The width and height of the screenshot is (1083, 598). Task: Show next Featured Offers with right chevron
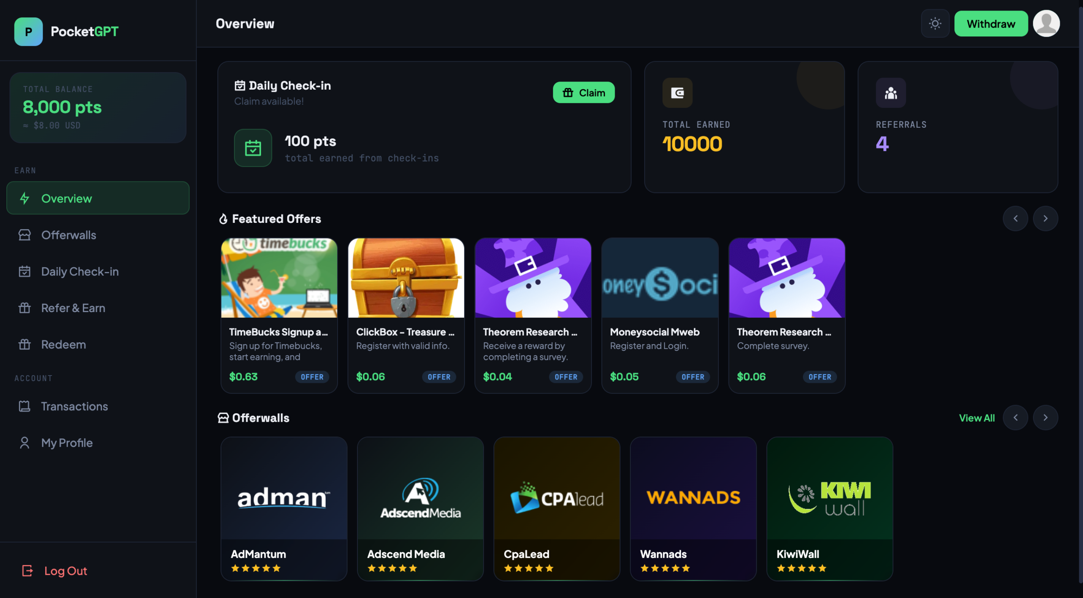click(x=1045, y=219)
